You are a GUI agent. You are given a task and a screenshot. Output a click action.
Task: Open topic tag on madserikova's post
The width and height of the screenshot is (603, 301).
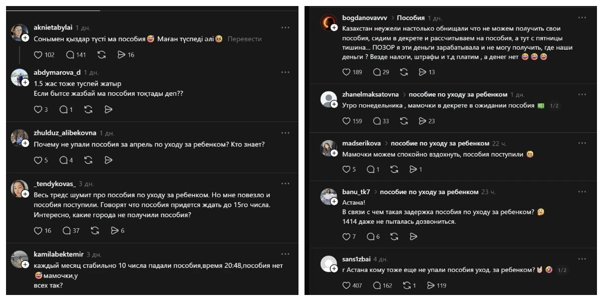(x=440, y=143)
